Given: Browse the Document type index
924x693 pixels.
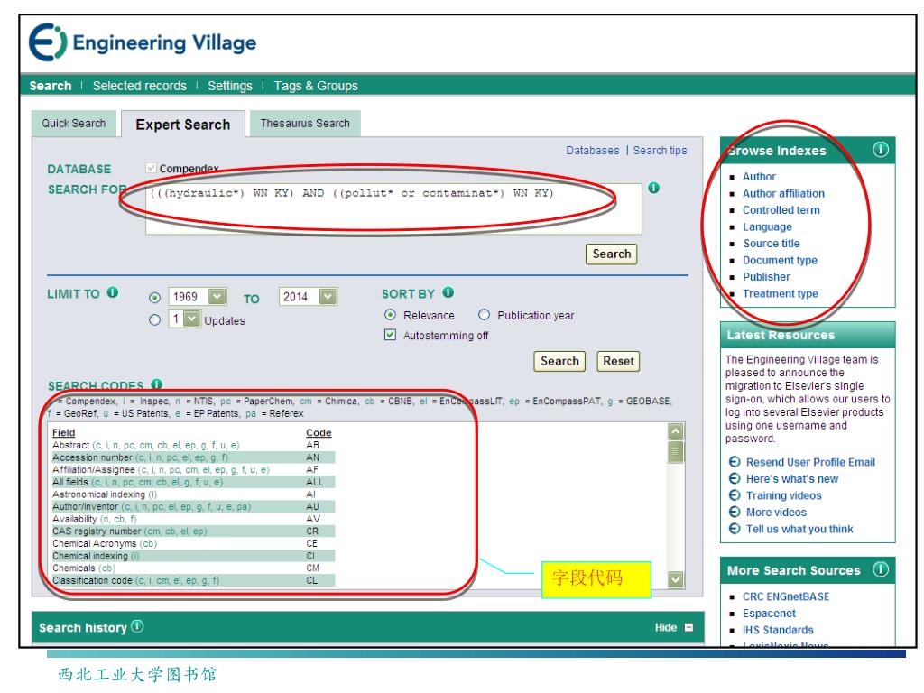Looking at the screenshot, I should [780, 260].
